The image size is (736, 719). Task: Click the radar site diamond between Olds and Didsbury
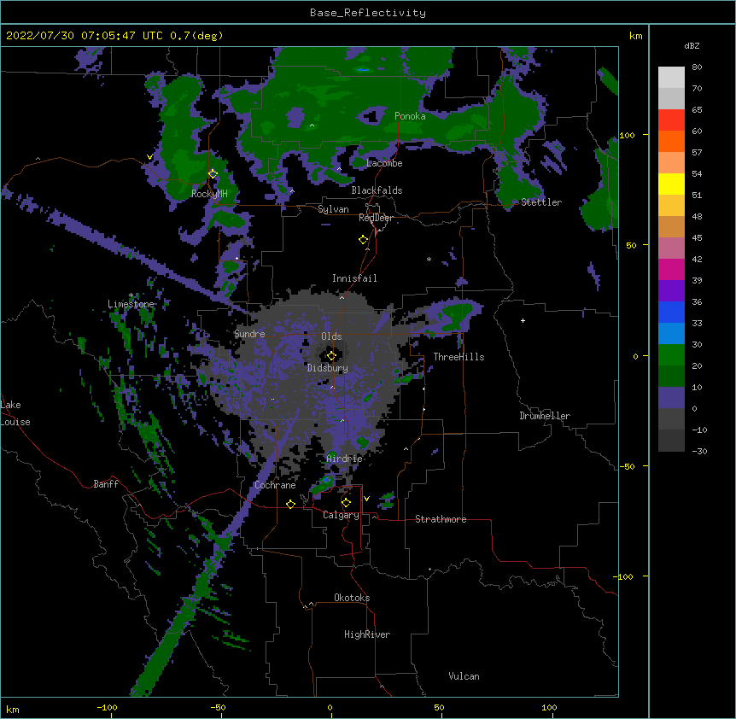point(331,356)
